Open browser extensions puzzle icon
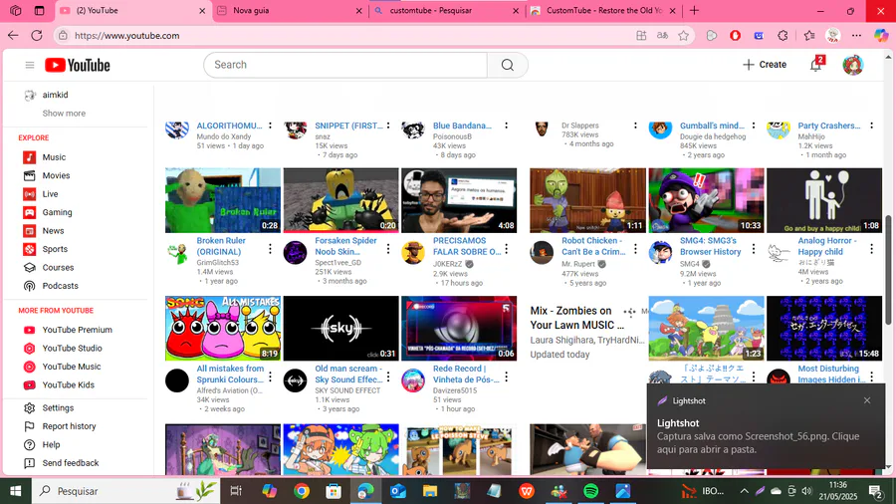 click(x=783, y=36)
